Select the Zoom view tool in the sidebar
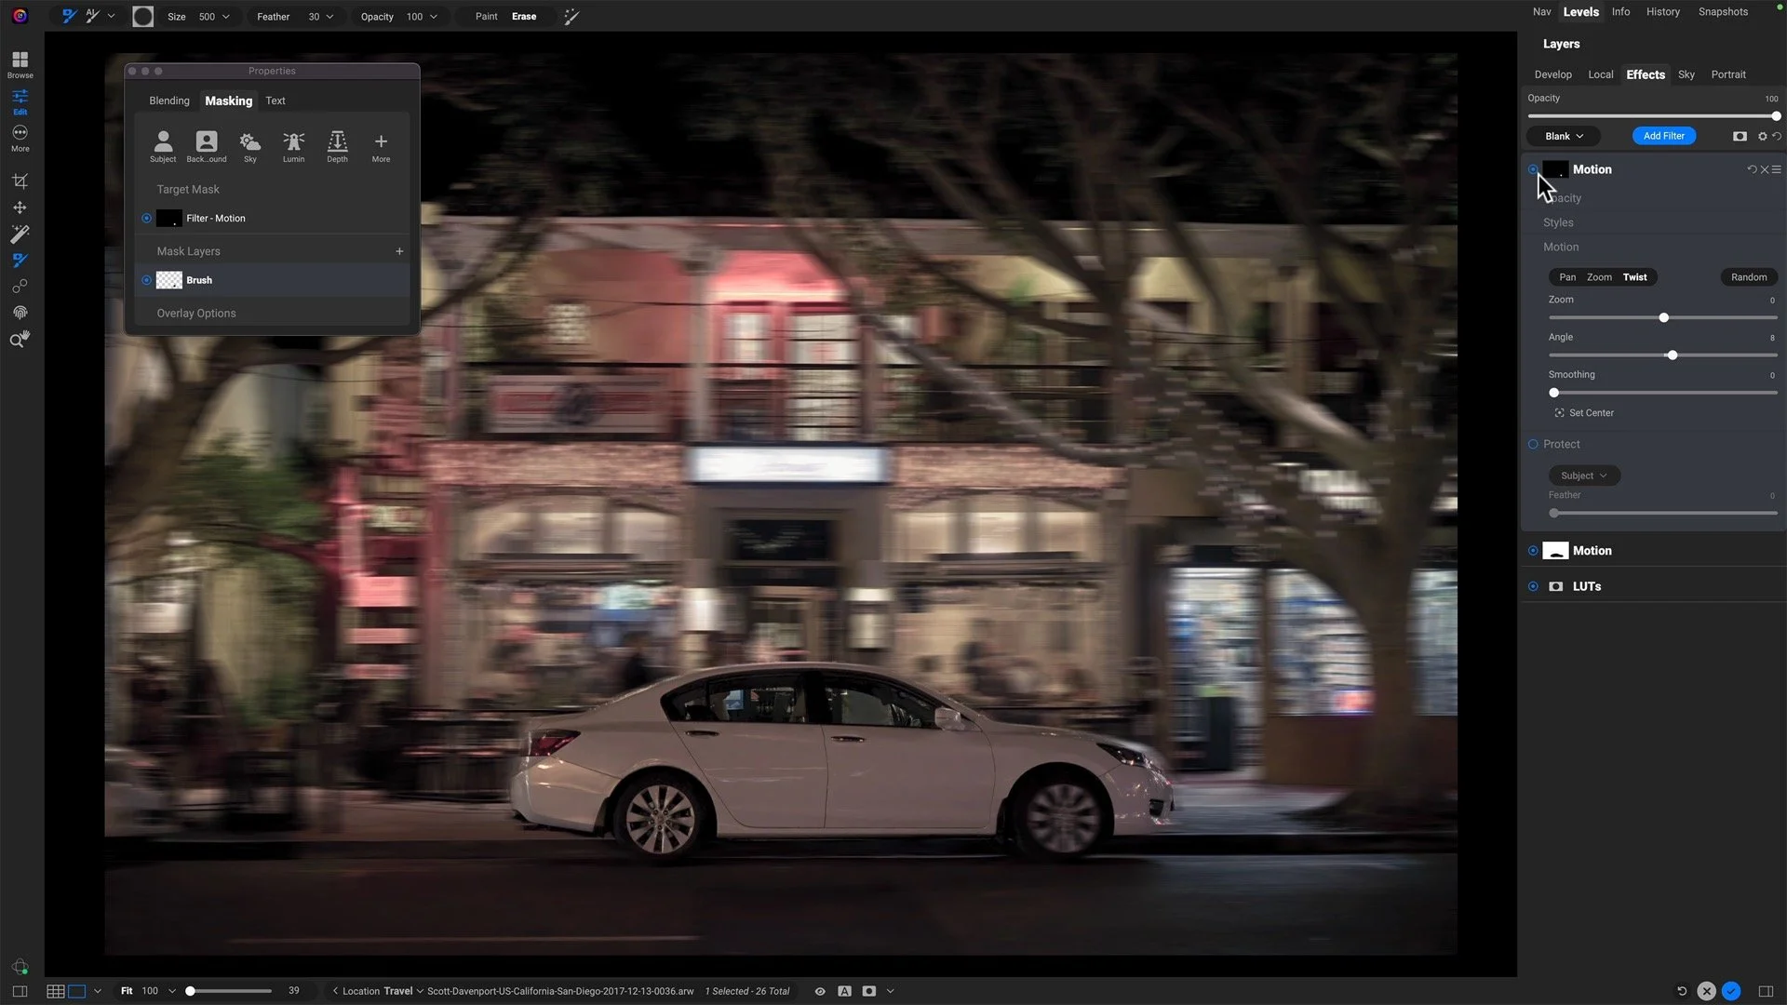Image resolution: width=1787 pixels, height=1005 pixels. tap(20, 340)
